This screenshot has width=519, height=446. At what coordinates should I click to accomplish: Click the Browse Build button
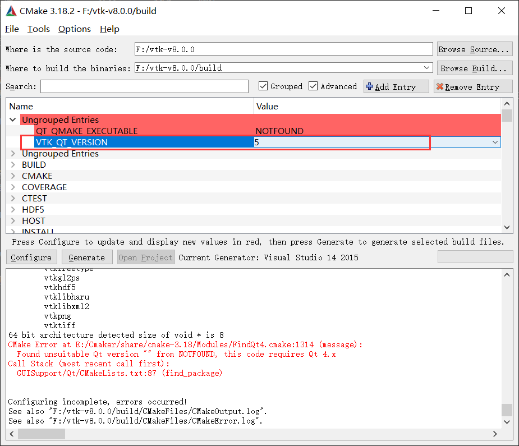pyautogui.click(x=475, y=68)
